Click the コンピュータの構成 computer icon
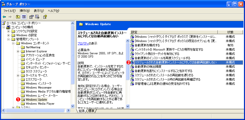The height and width of the screenshot is (120, 245). 8,27
